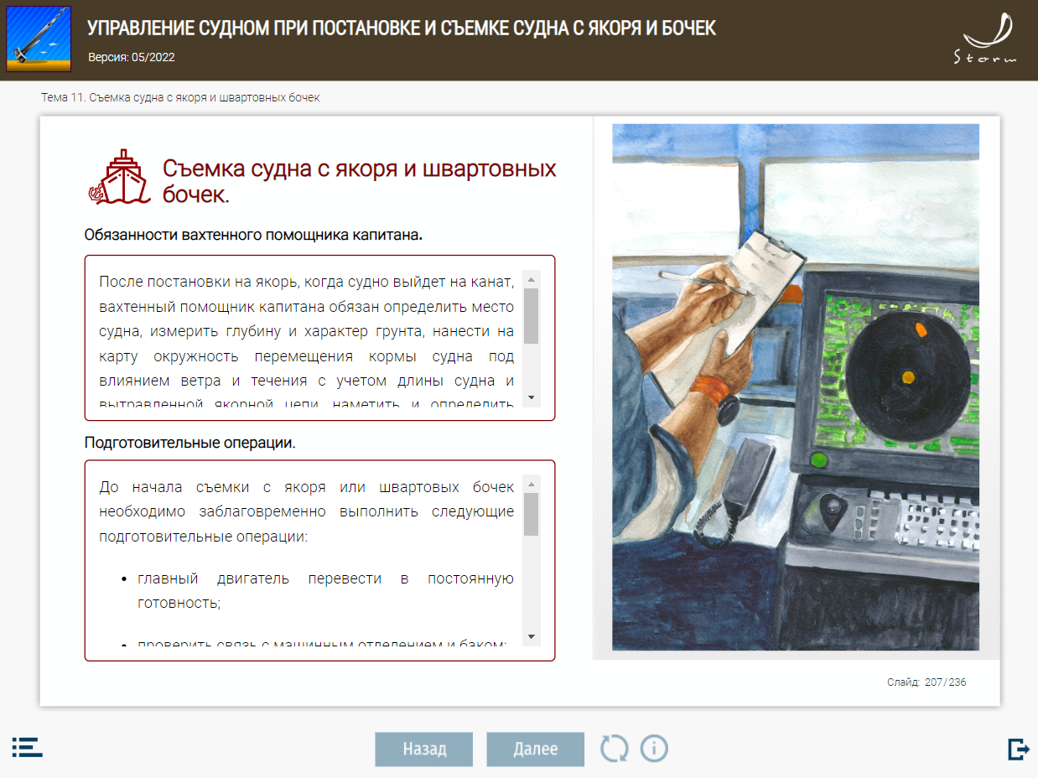This screenshot has width=1038, height=778.
Task: Click the heading Подготовительные операции
Action: click(x=189, y=443)
